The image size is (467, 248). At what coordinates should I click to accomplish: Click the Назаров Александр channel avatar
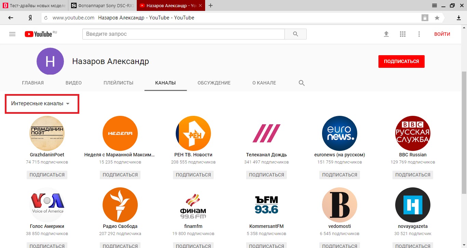50,61
